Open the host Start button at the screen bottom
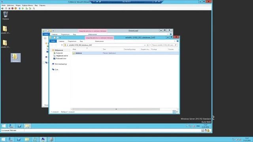The width and height of the screenshot is (253, 142). coord(3,139)
